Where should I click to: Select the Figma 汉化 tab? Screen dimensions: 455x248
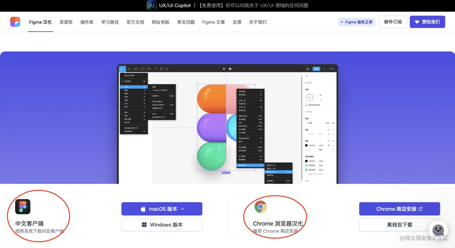pos(40,22)
